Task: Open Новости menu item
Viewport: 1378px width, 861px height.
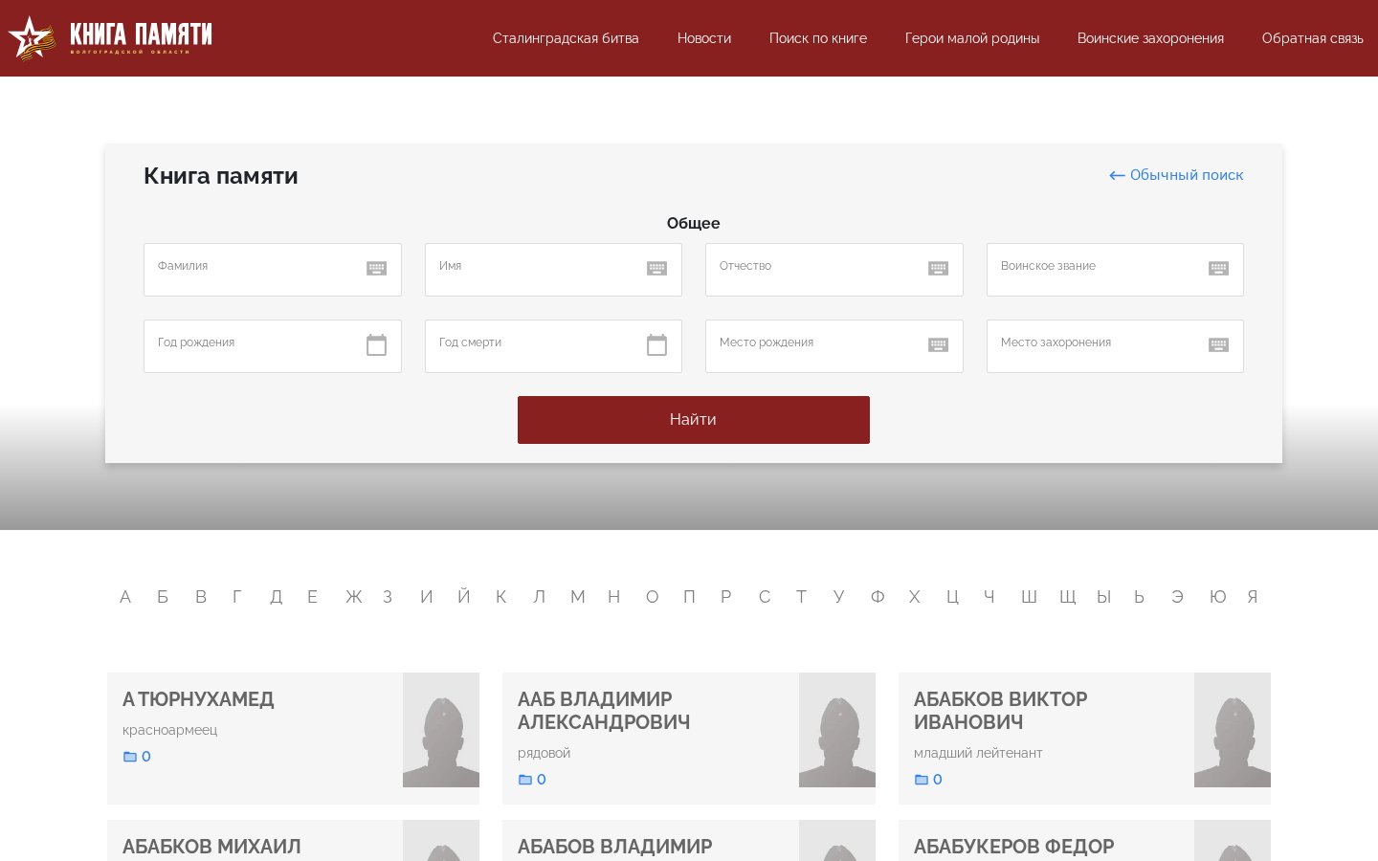Action: [704, 38]
